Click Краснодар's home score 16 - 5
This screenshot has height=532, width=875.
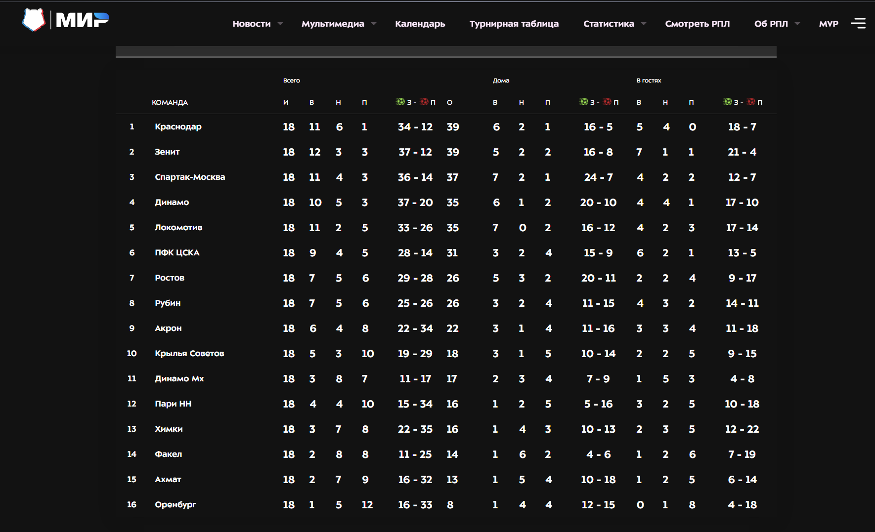(x=598, y=127)
